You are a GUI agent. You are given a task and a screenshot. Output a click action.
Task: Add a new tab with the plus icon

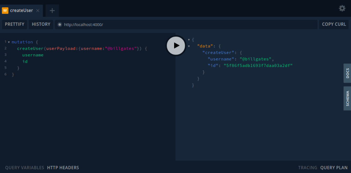[52, 11]
